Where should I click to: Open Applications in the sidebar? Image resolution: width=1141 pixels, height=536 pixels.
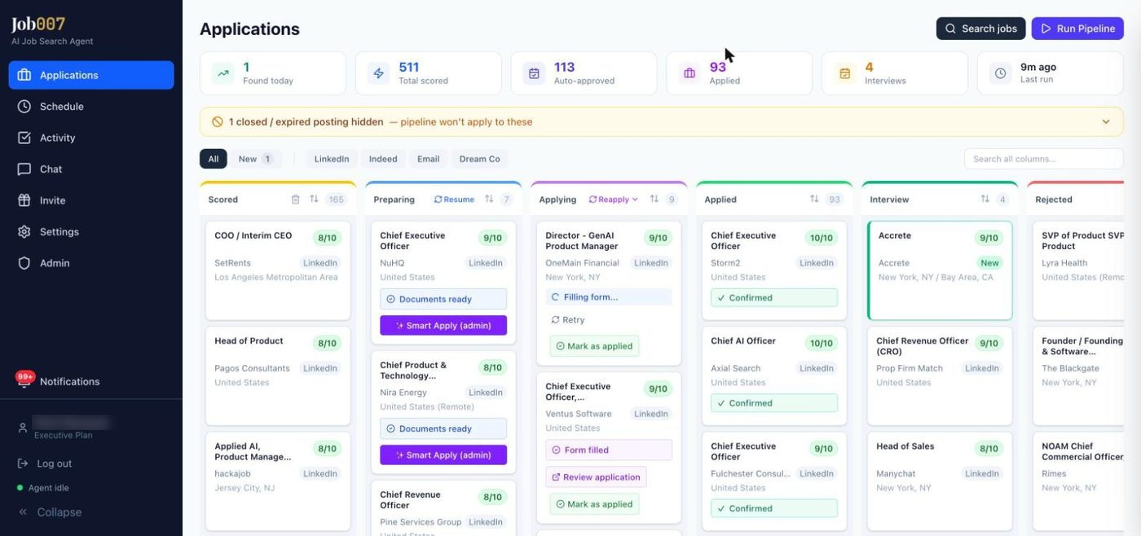click(x=91, y=75)
